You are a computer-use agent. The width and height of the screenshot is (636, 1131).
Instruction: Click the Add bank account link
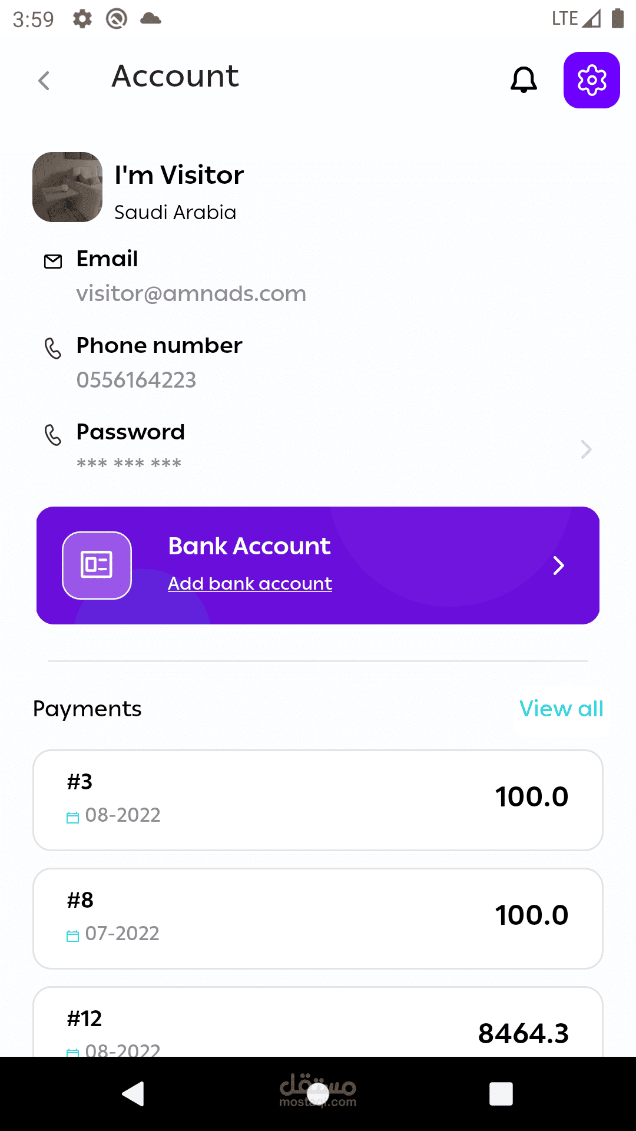[250, 583]
